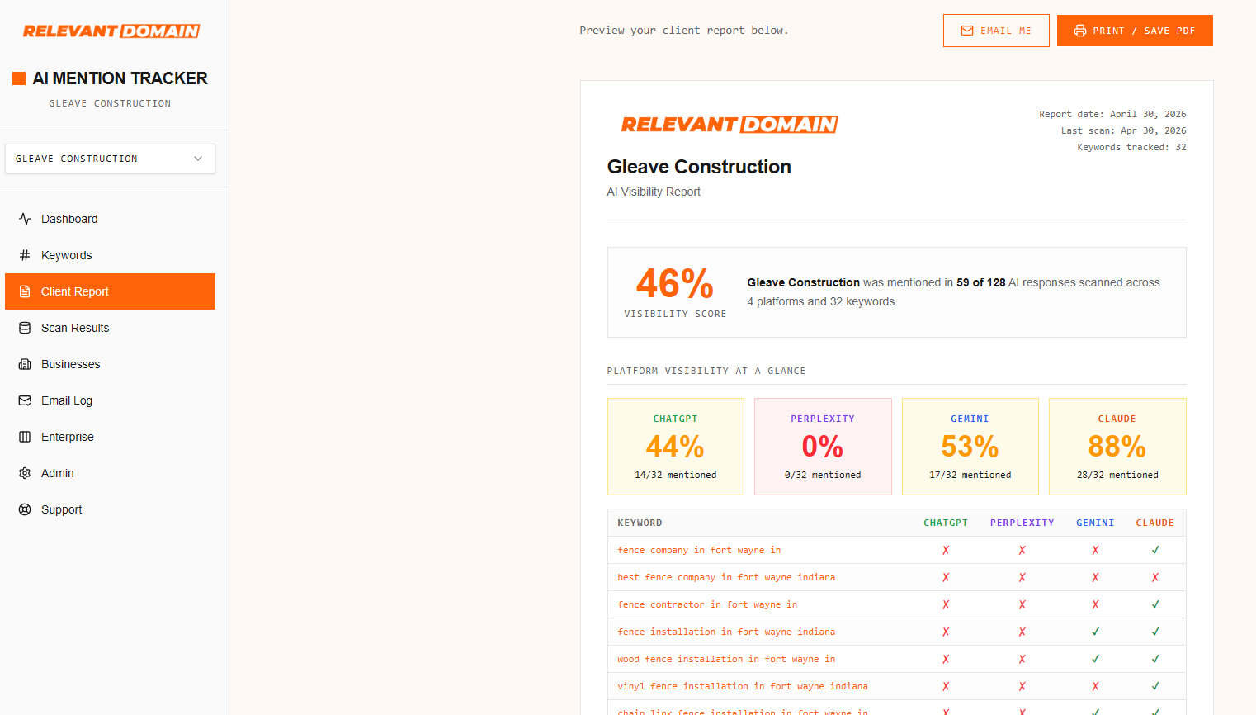Go to the Dashboard page
This screenshot has height=715, width=1256.
(110, 219)
